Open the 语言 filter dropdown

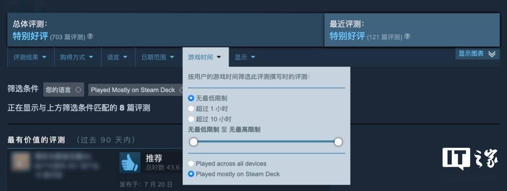coord(117,57)
